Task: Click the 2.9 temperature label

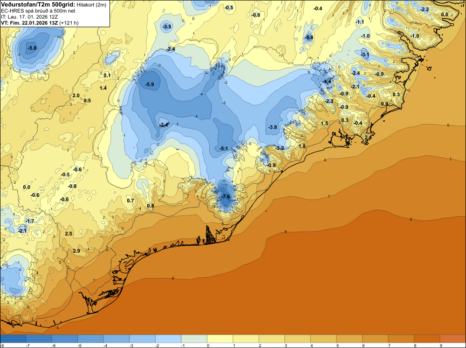Action: [76, 251]
